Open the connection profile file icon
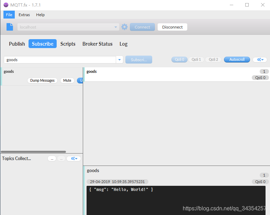The image size is (270, 215). pyautogui.click(x=10, y=27)
